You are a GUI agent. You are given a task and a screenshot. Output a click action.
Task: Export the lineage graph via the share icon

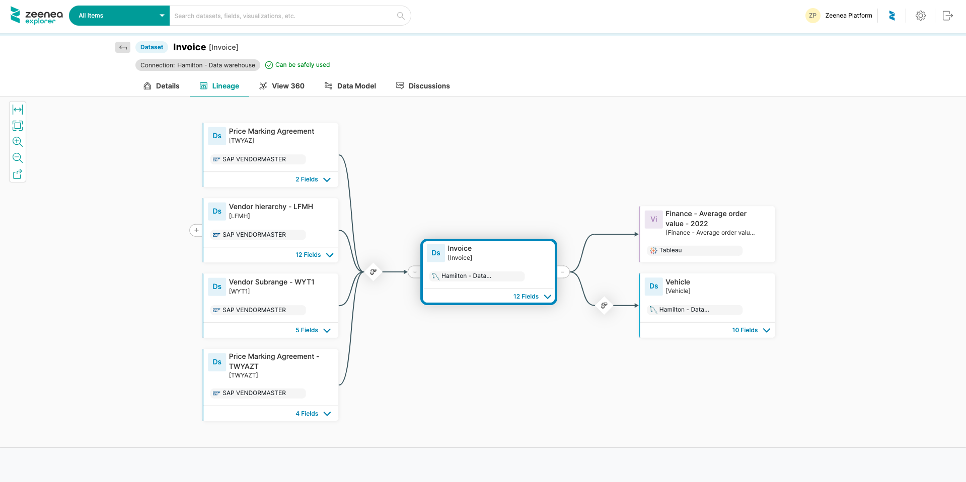tap(17, 174)
